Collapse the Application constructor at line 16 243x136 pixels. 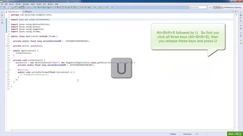(10, 51)
